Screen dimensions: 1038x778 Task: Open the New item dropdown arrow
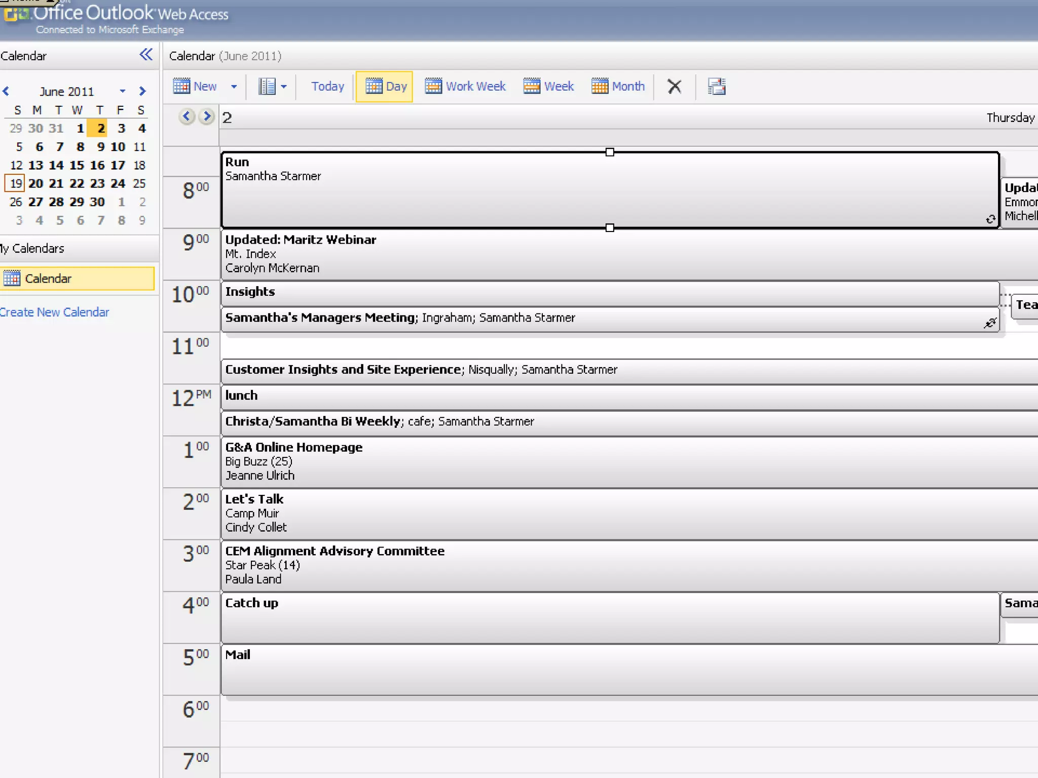(234, 87)
